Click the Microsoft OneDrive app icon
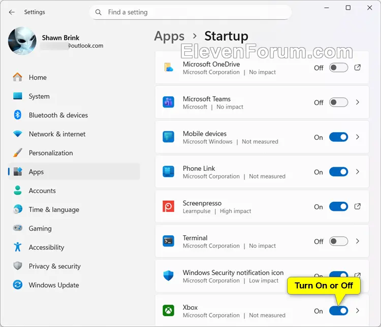 pos(168,67)
